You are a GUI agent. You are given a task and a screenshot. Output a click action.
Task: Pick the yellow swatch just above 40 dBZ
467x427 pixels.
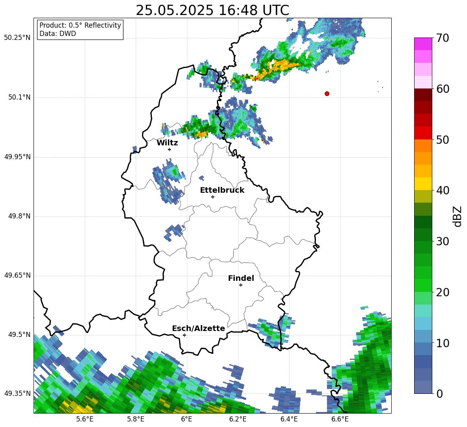coord(423,184)
